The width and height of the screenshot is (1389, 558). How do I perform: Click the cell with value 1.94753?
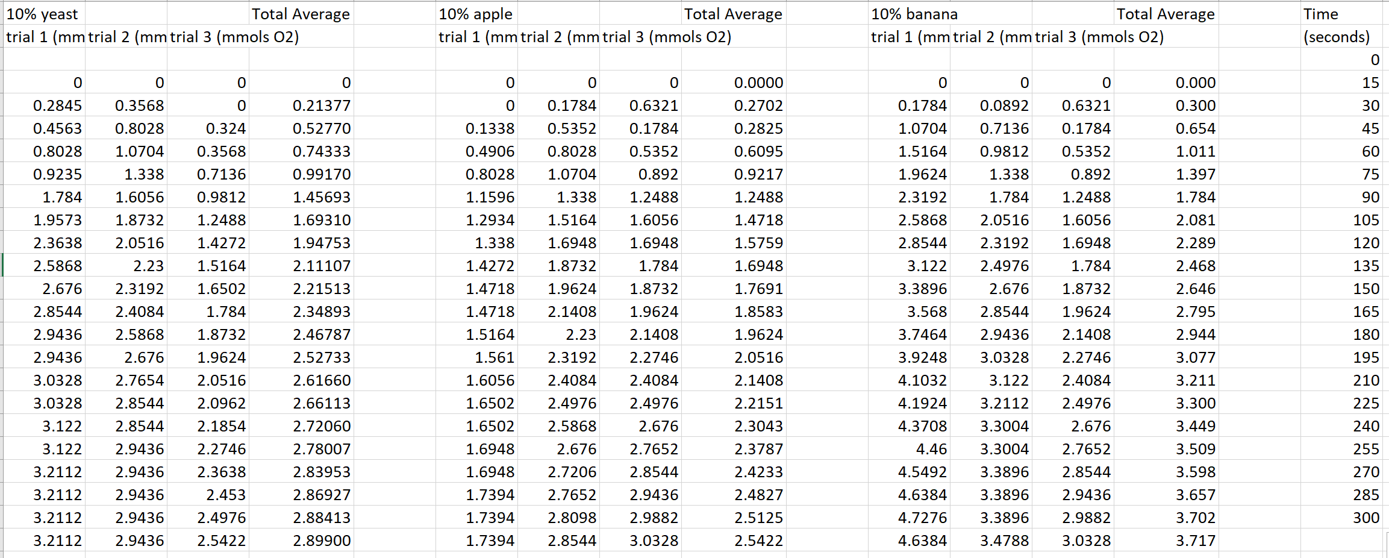tap(301, 243)
